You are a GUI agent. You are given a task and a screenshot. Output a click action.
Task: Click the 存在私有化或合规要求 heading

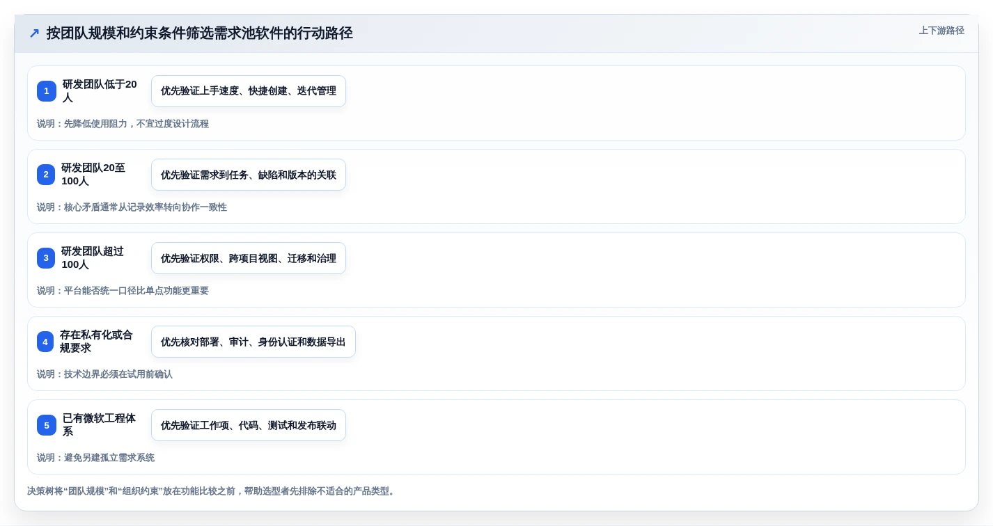(x=96, y=342)
